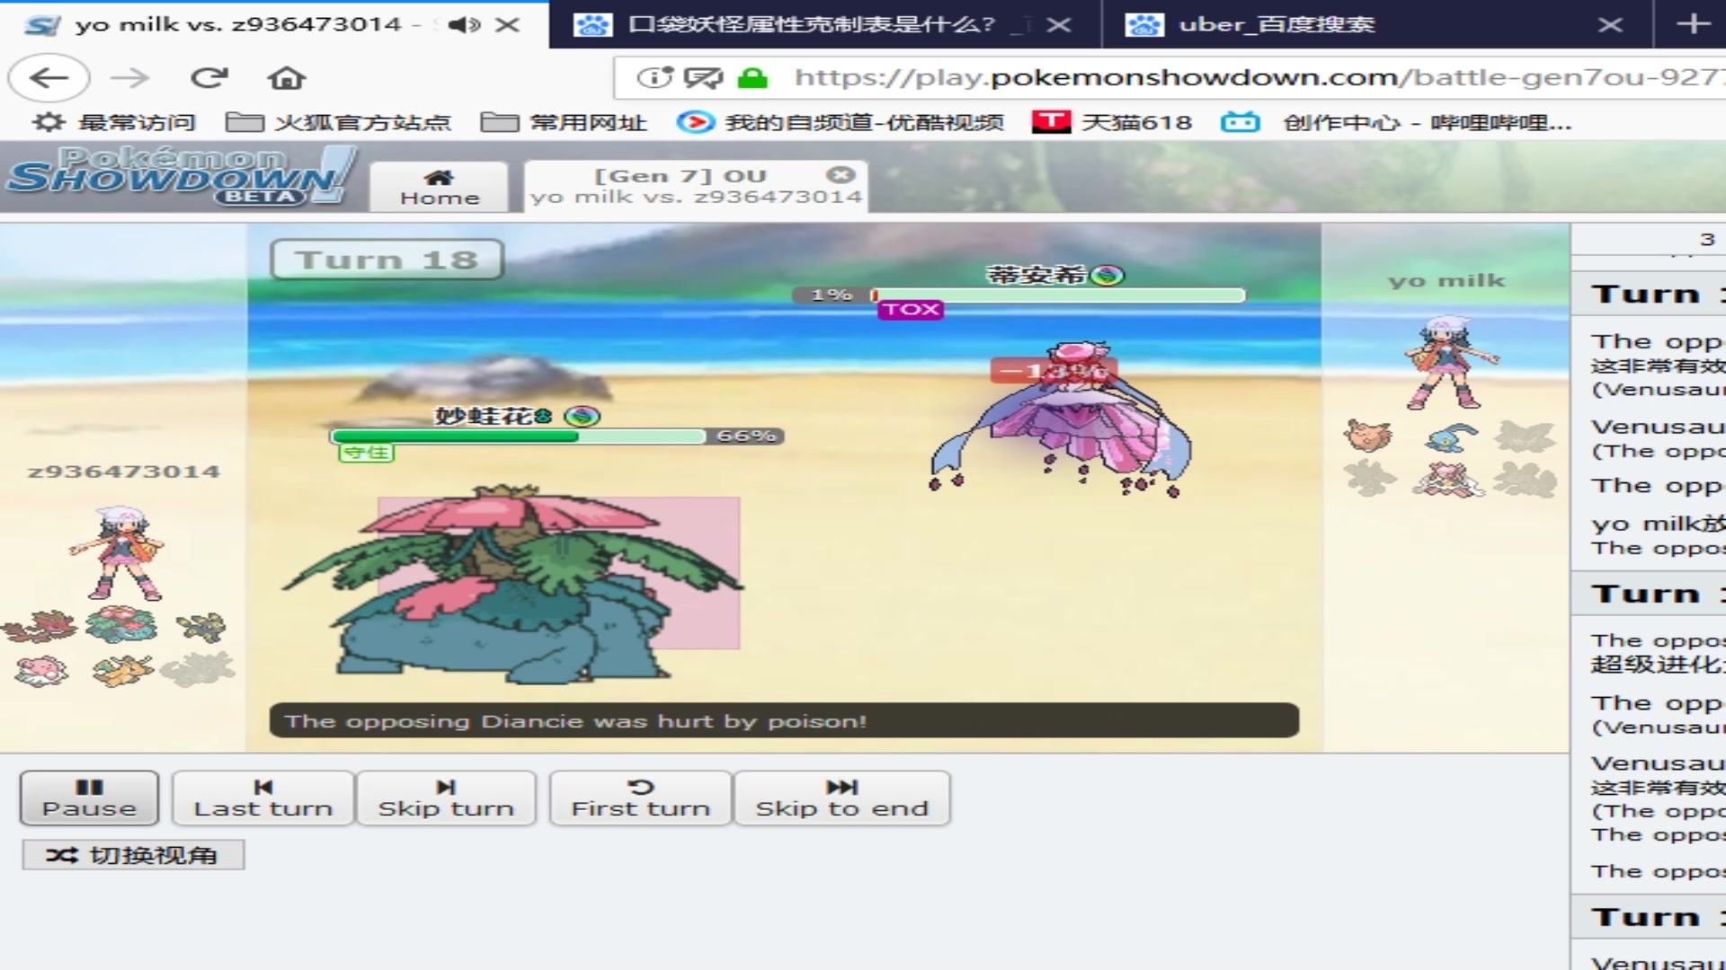Open the 火狐官方站点 bookmark folder
Image resolution: width=1726 pixels, height=970 pixels.
(x=338, y=122)
